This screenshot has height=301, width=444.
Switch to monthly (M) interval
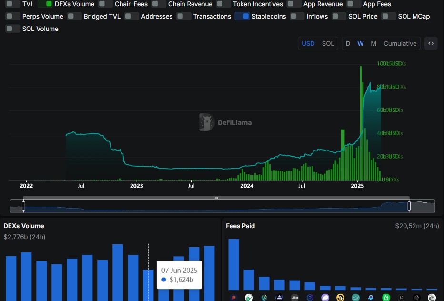point(373,43)
